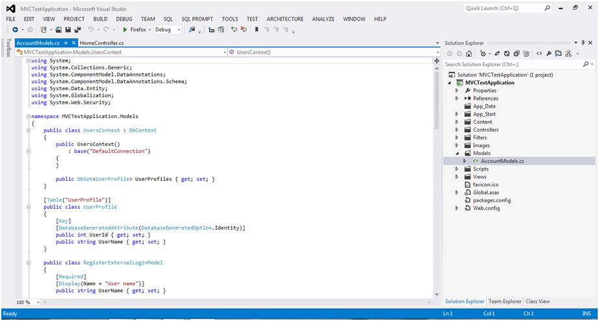Expand the Controllers folder in the tree
Viewport: 599px width, 321px height.
click(x=457, y=130)
